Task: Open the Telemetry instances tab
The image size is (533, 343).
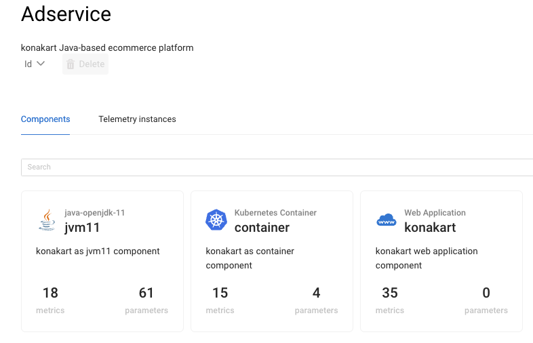Action: [137, 119]
